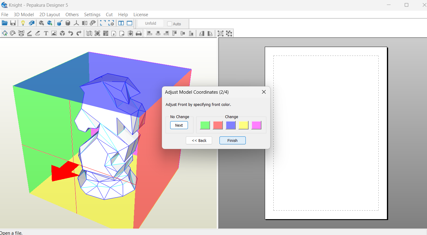Click the Open file folder icon
Screen dimensions: 427x235
coord(5,23)
